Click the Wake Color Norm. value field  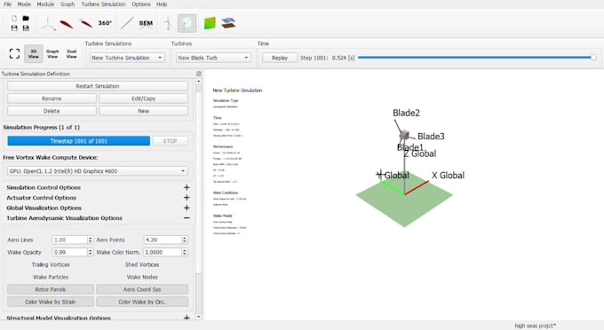[x=163, y=252]
